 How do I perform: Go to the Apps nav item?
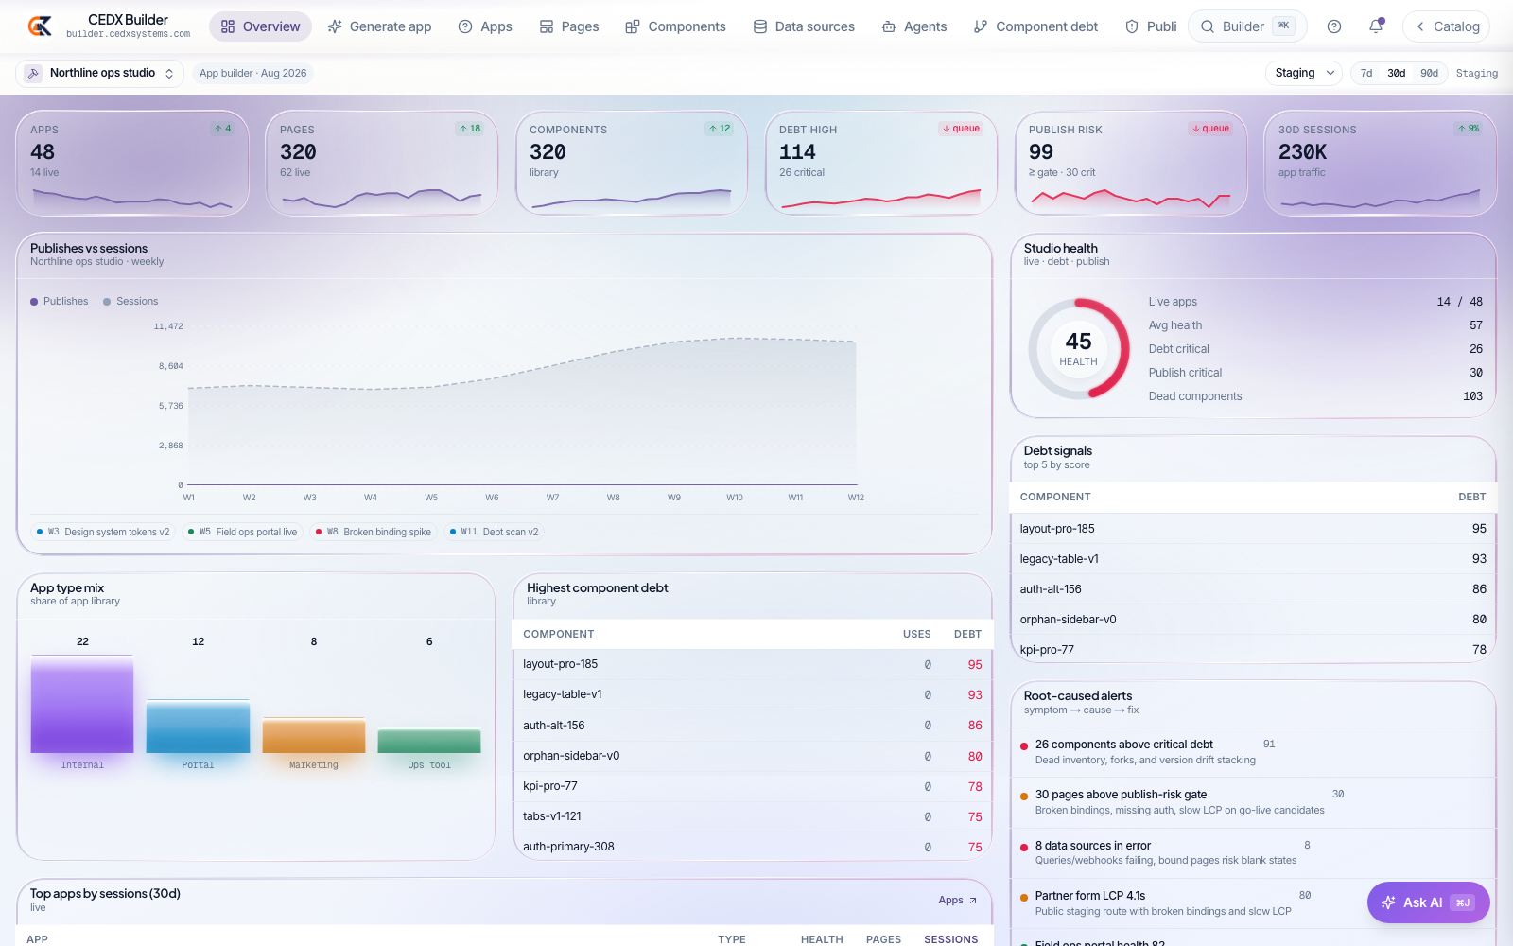click(485, 26)
